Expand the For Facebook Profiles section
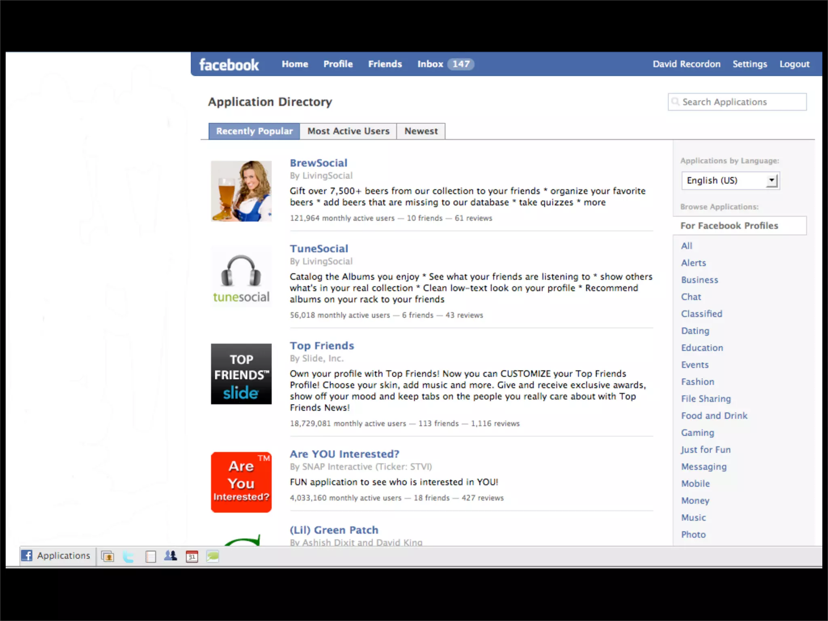Image resolution: width=828 pixels, height=621 pixels. click(x=729, y=226)
